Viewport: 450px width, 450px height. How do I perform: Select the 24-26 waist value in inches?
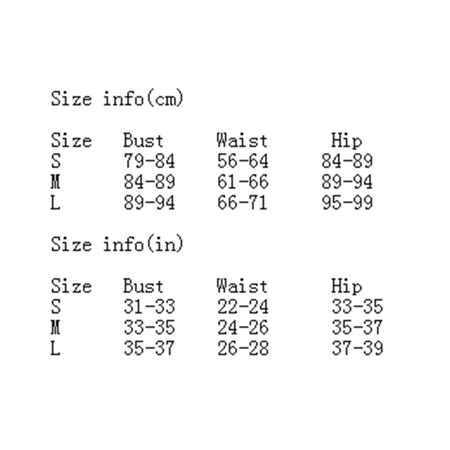243,328
